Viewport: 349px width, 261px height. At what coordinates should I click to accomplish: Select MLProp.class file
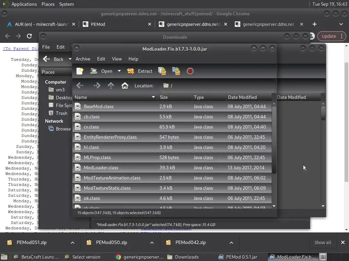coord(172,158)
